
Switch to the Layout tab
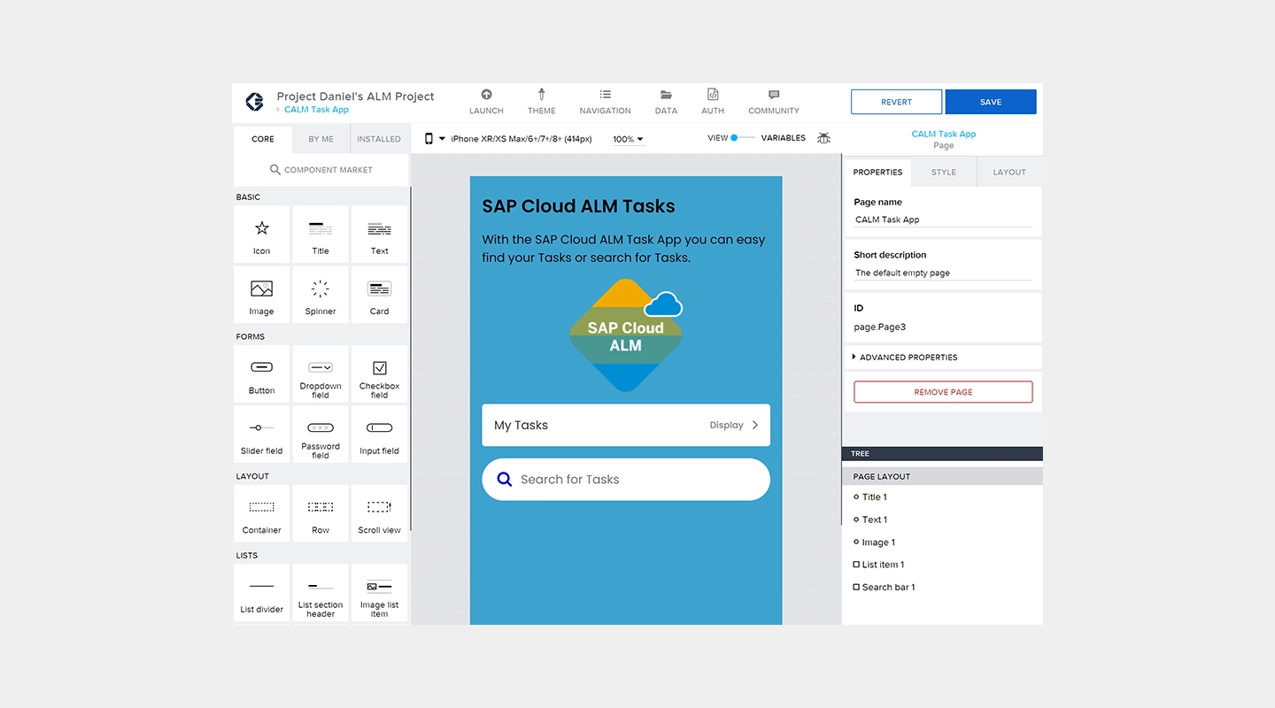[x=1009, y=173]
